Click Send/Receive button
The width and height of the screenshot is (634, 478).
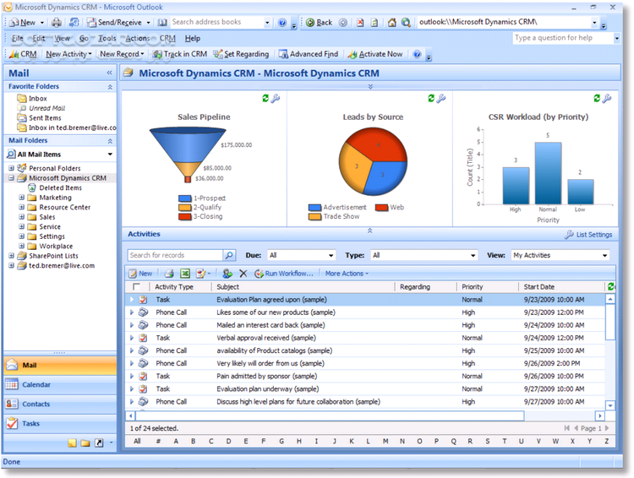(x=118, y=22)
